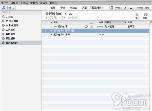Switch to the 类型 tab

(84, 8)
